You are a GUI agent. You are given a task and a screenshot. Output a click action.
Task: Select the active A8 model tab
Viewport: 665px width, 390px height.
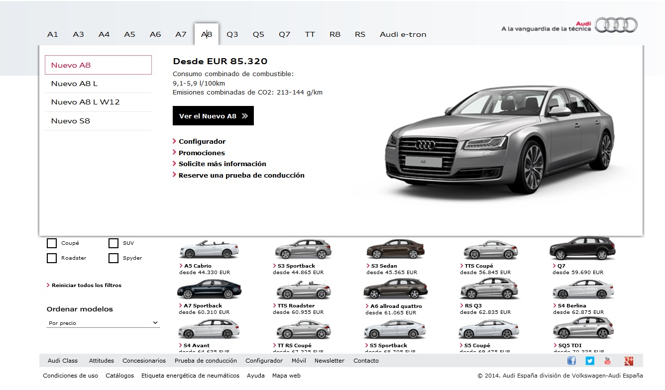(x=207, y=34)
